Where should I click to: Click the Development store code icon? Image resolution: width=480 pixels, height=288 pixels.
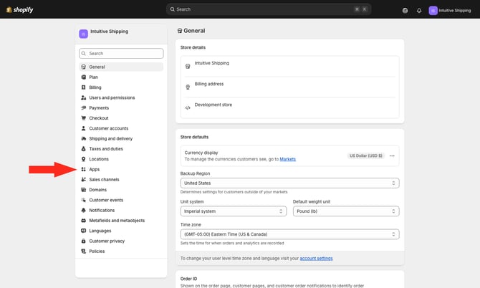(188, 107)
